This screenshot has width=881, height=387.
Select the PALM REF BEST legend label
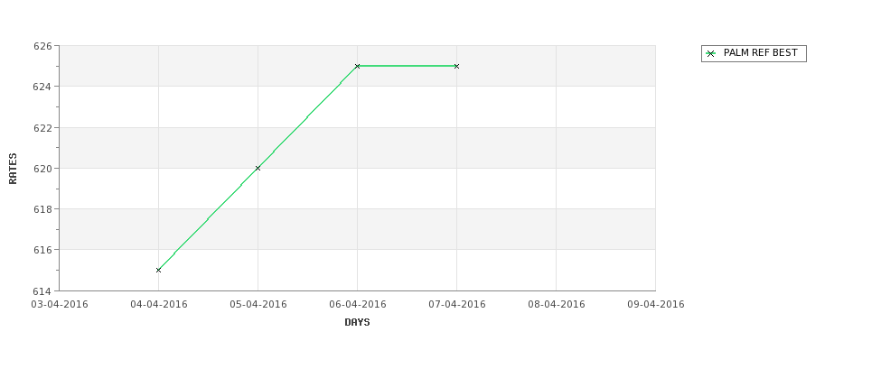click(x=760, y=52)
